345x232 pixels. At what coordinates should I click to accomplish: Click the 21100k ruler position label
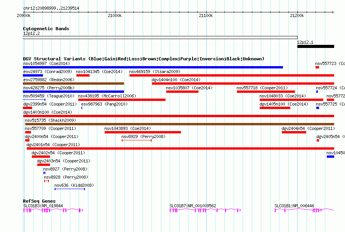tap(206, 15)
